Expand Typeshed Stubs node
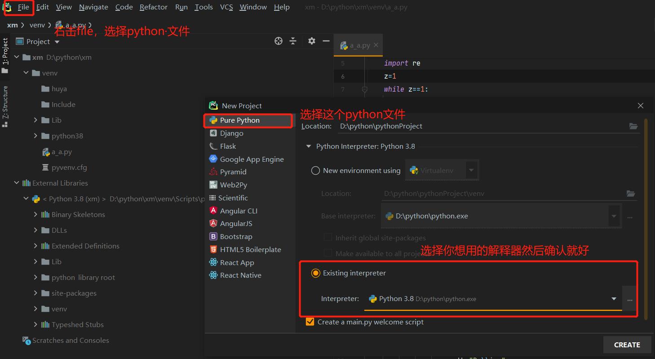The width and height of the screenshot is (655, 359). [35, 325]
